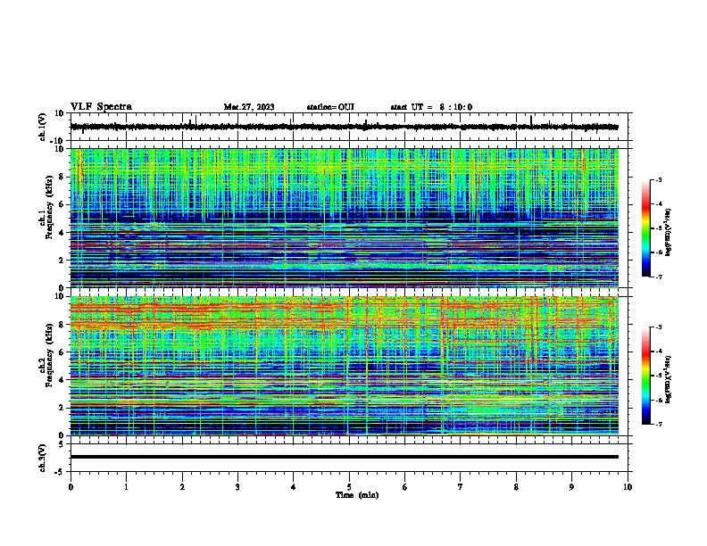Click the ch.2 "Frequency (kHz)" axis label
Viewport: 707px width, 546px height.
click(49, 356)
